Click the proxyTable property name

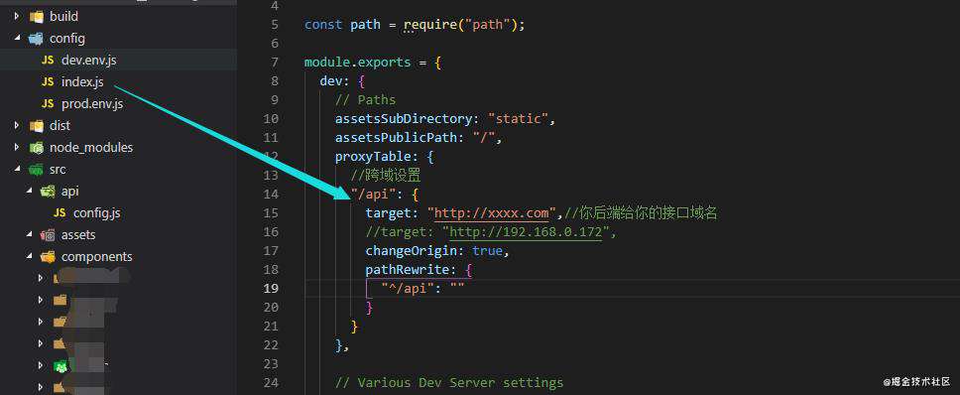coord(373,157)
